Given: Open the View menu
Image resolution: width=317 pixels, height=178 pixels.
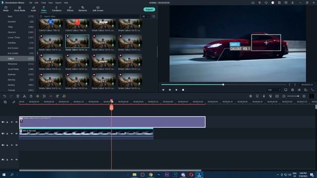Looking at the screenshot, I should point(51,3).
